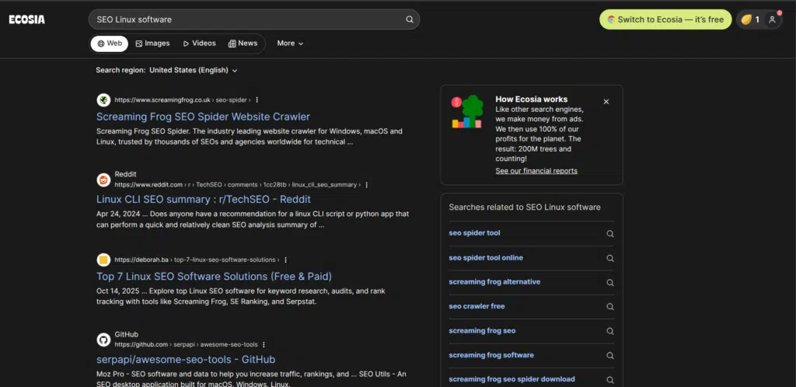This screenshot has width=796, height=387.
Task: Click search icon next to seo spider tool
Action: point(610,234)
